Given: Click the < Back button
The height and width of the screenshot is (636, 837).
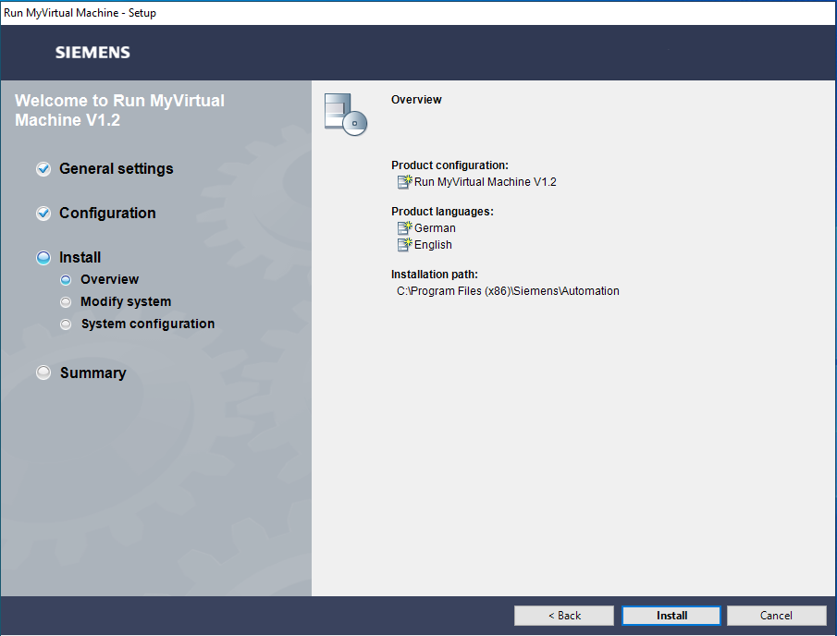Looking at the screenshot, I should [x=563, y=615].
